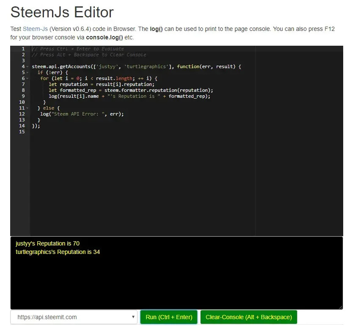358x331 pixels.
Task: Click Run (Ctrl + Enter) button
Action: (x=169, y=317)
